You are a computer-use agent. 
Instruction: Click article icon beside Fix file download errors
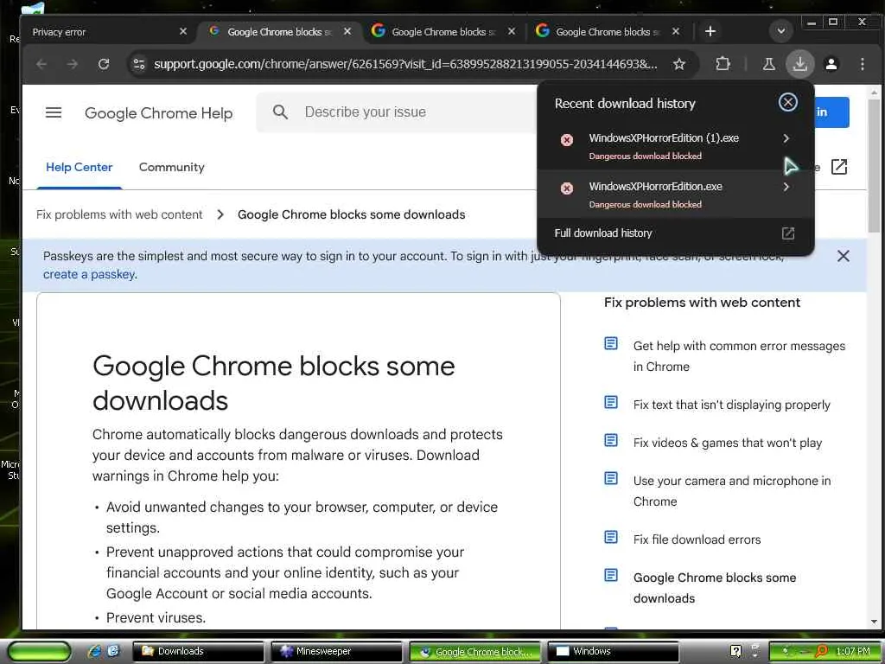click(x=611, y=536)
